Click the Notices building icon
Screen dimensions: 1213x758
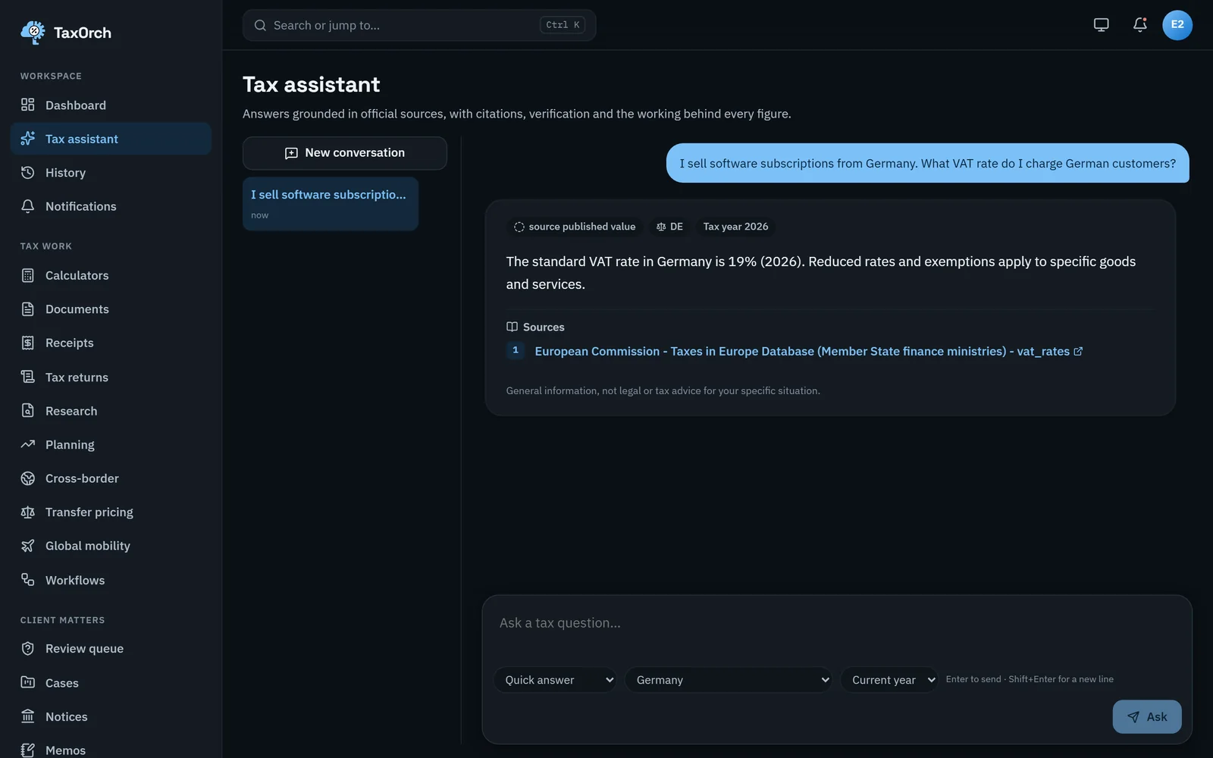coord(28,716)
